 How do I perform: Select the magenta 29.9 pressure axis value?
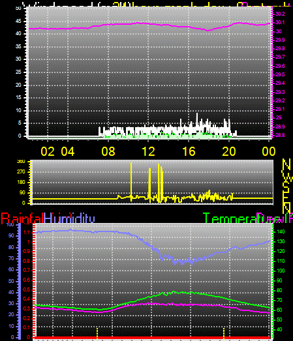point(280,40)
